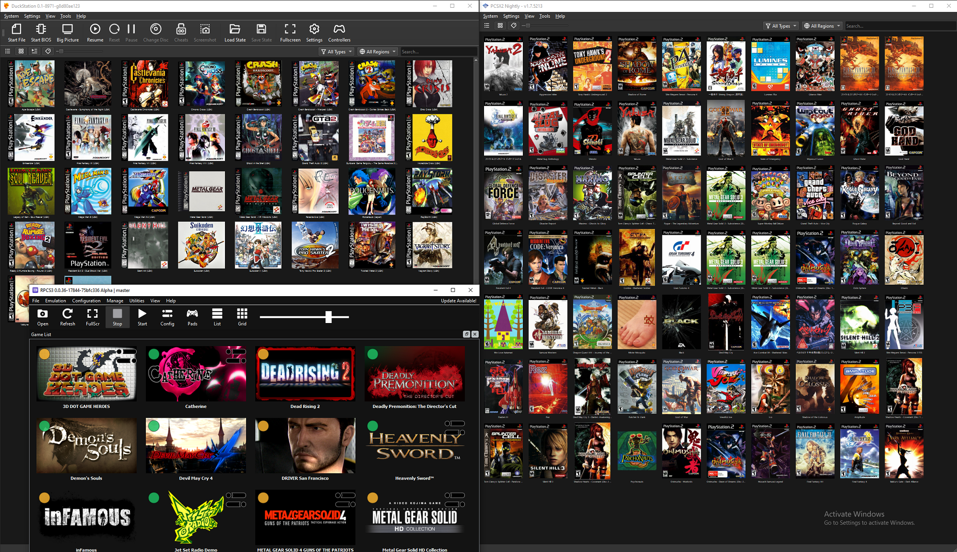Open Emulation menu in RPCS3
Image resolution: width=957 pixels, height=552 pixels.
(x=56, y=300)
